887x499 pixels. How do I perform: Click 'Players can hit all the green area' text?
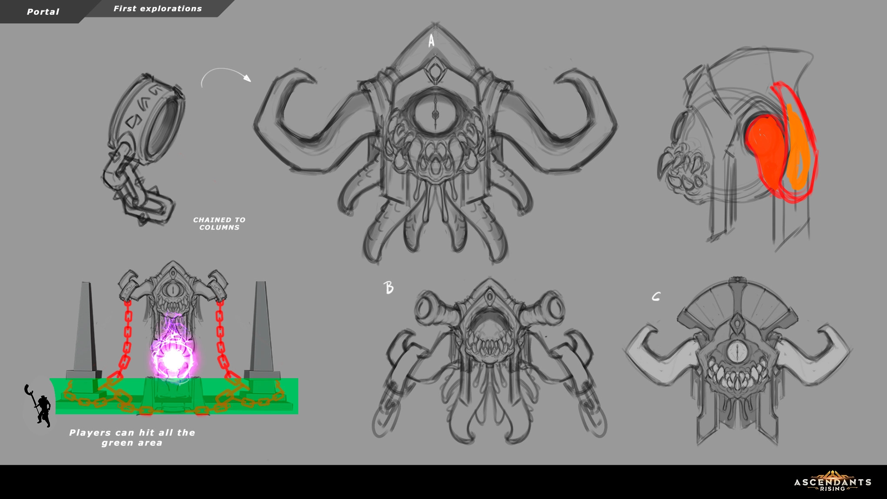132,437
